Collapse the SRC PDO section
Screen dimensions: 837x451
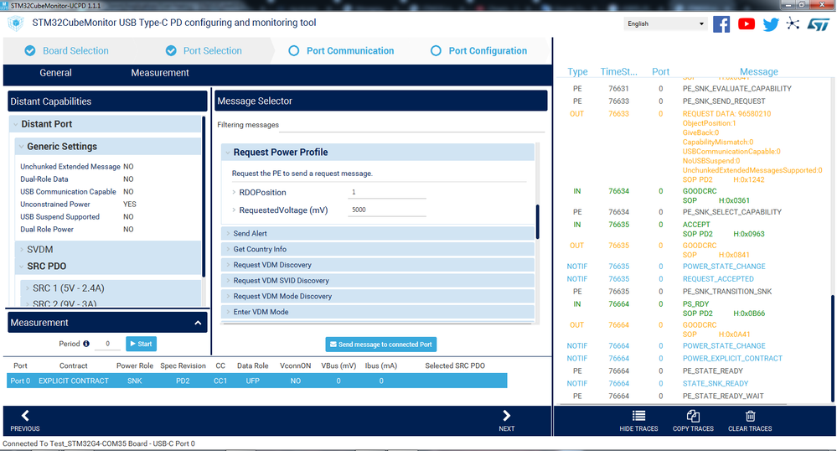point(21,266)
